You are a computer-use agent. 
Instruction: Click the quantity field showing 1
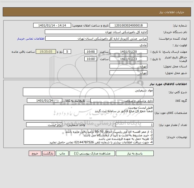coord(135,125)
